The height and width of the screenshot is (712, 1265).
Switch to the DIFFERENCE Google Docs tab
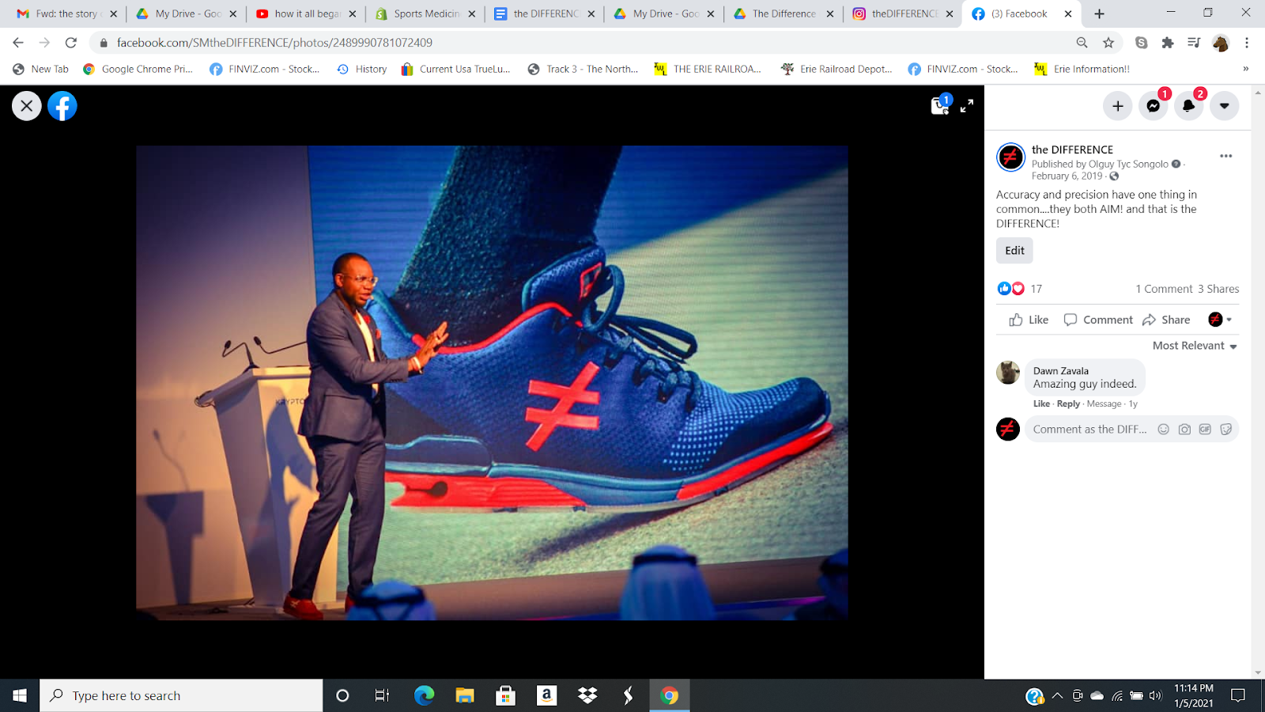tap(544, 13)
